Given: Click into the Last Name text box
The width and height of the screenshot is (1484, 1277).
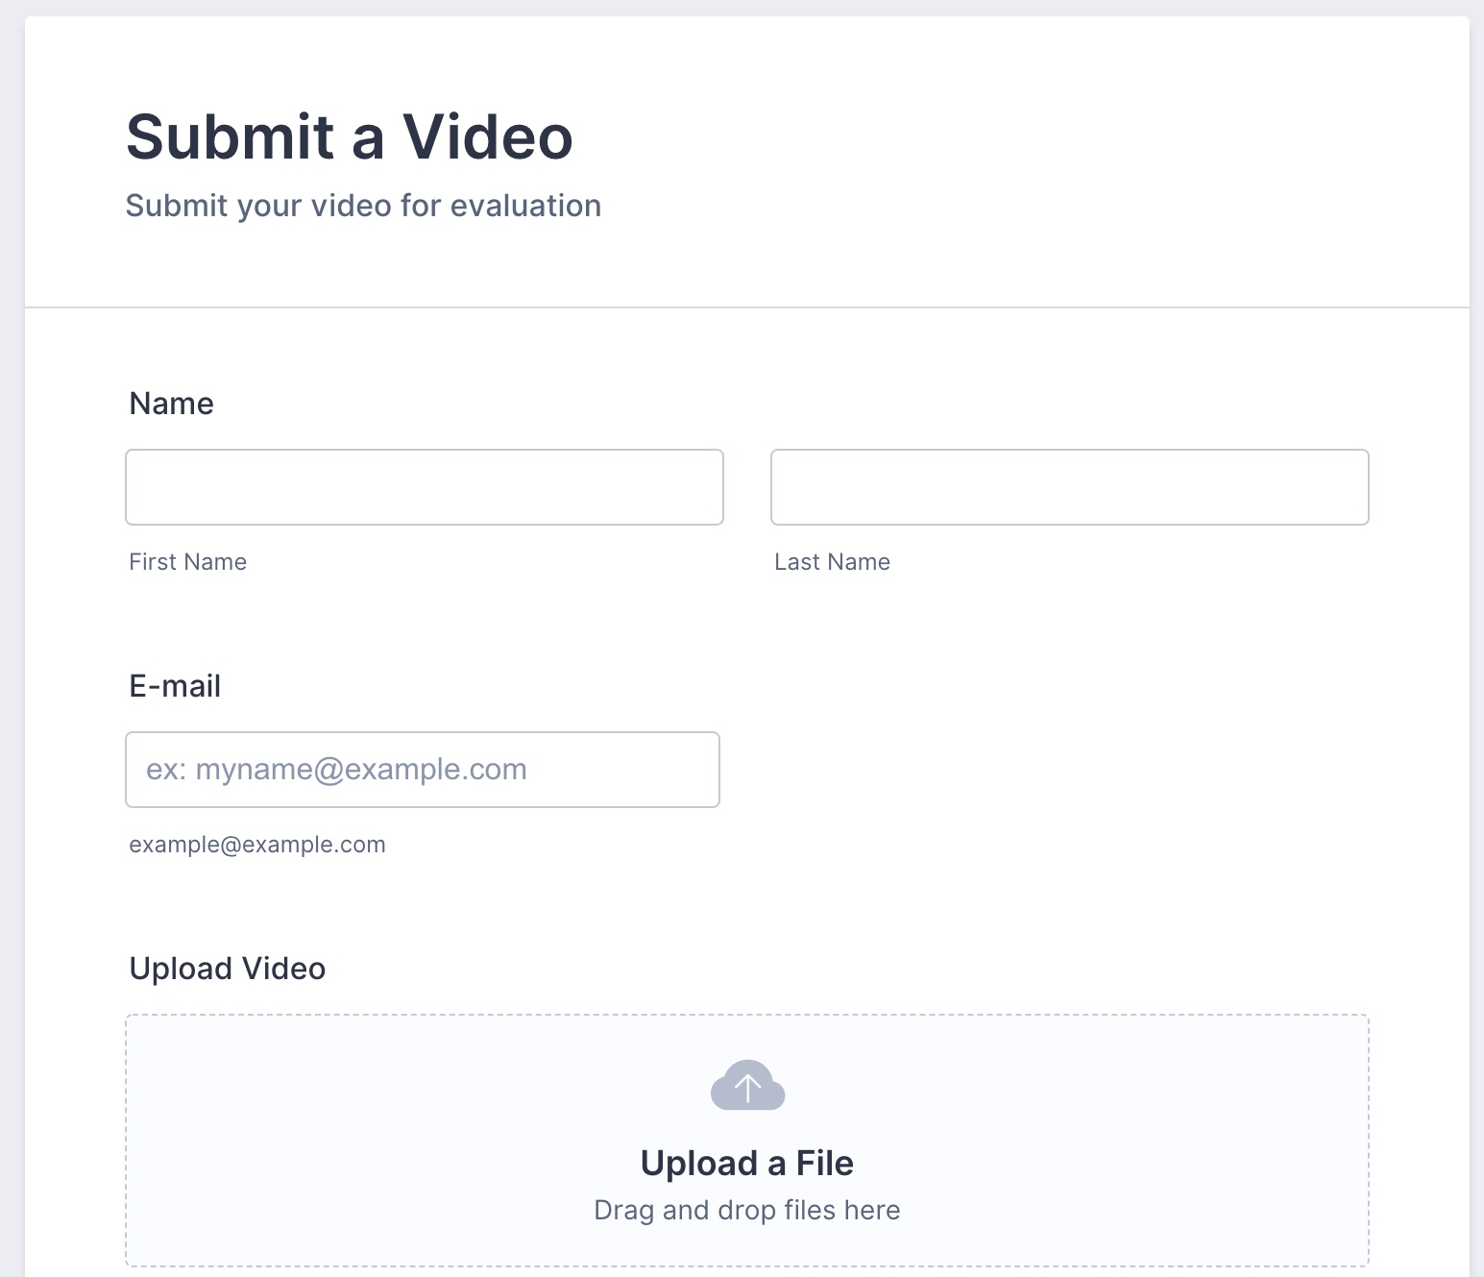Looking at the screenshot, I should [x=1069, y=487].
